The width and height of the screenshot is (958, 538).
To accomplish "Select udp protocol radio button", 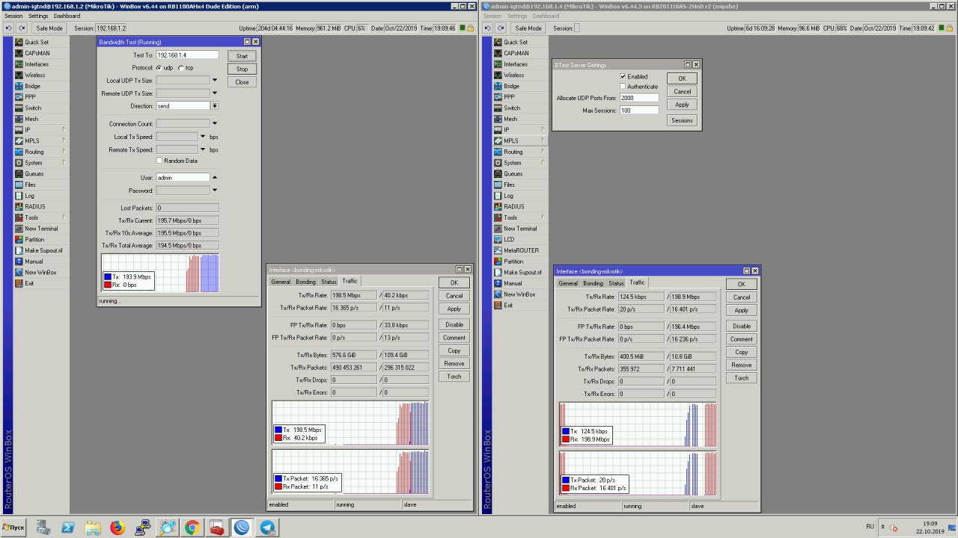I will [x=159, y=68].
